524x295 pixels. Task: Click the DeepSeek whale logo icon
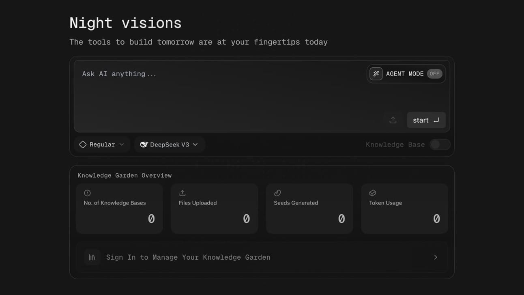tap(144, 144)
